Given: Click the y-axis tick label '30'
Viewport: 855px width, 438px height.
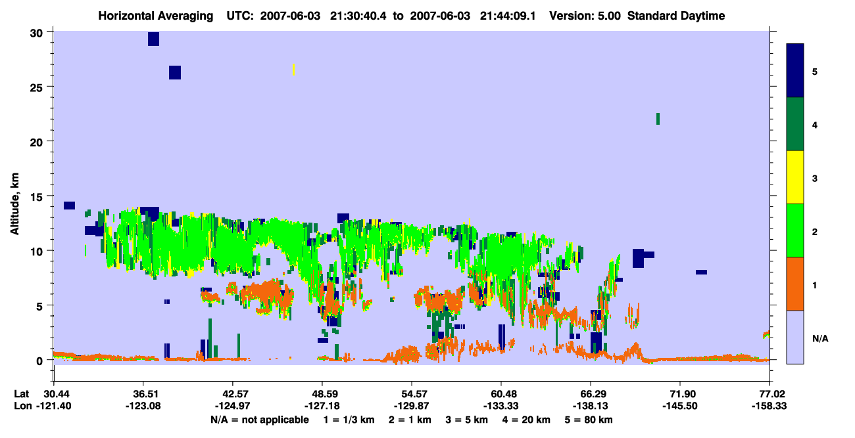Looking at the screenshot, I should (x=38, y=33).
